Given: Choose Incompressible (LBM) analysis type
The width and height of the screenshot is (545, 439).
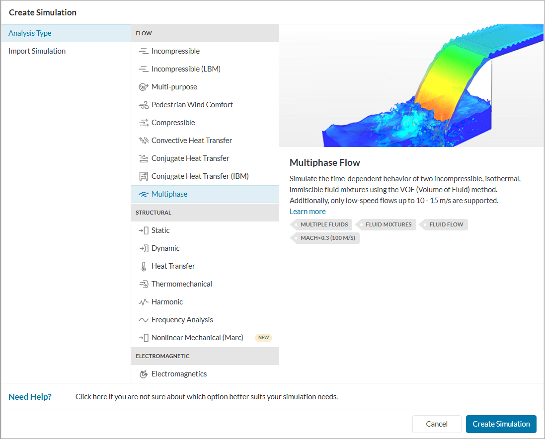Looking at the screenshot, I should pyautogui.click(x=186, y=69).
